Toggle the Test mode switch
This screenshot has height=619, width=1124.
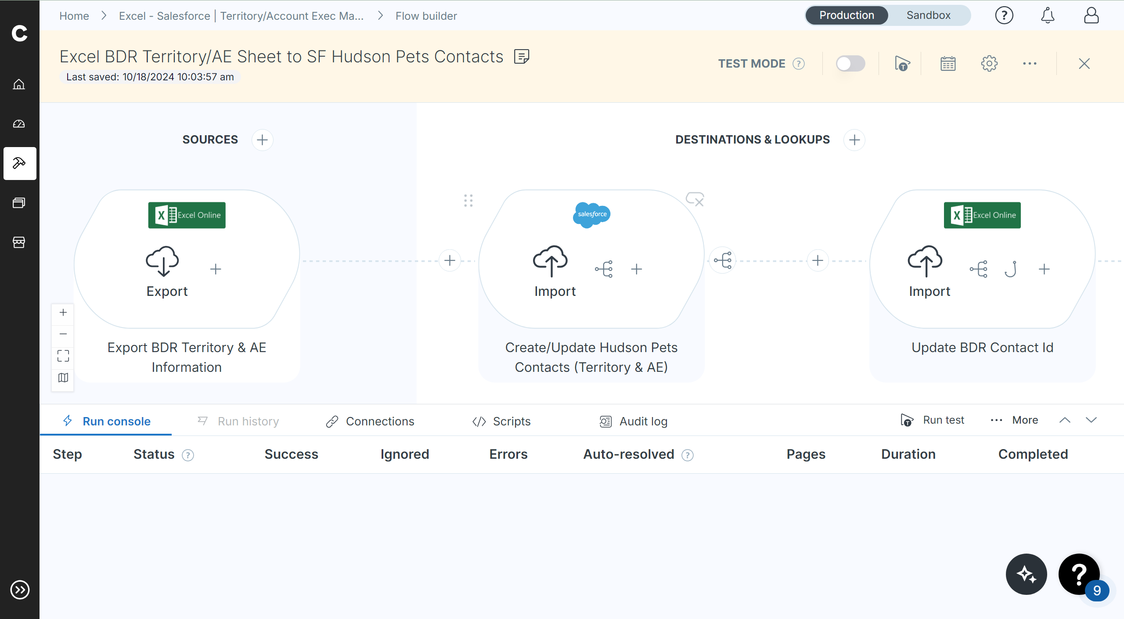(850, 64)
